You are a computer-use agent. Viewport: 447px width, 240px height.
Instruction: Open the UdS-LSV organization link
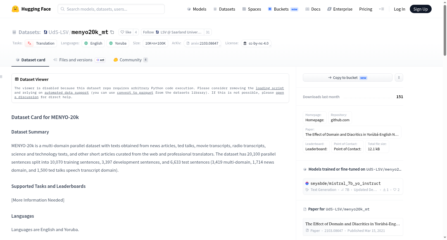pos(58,32)
